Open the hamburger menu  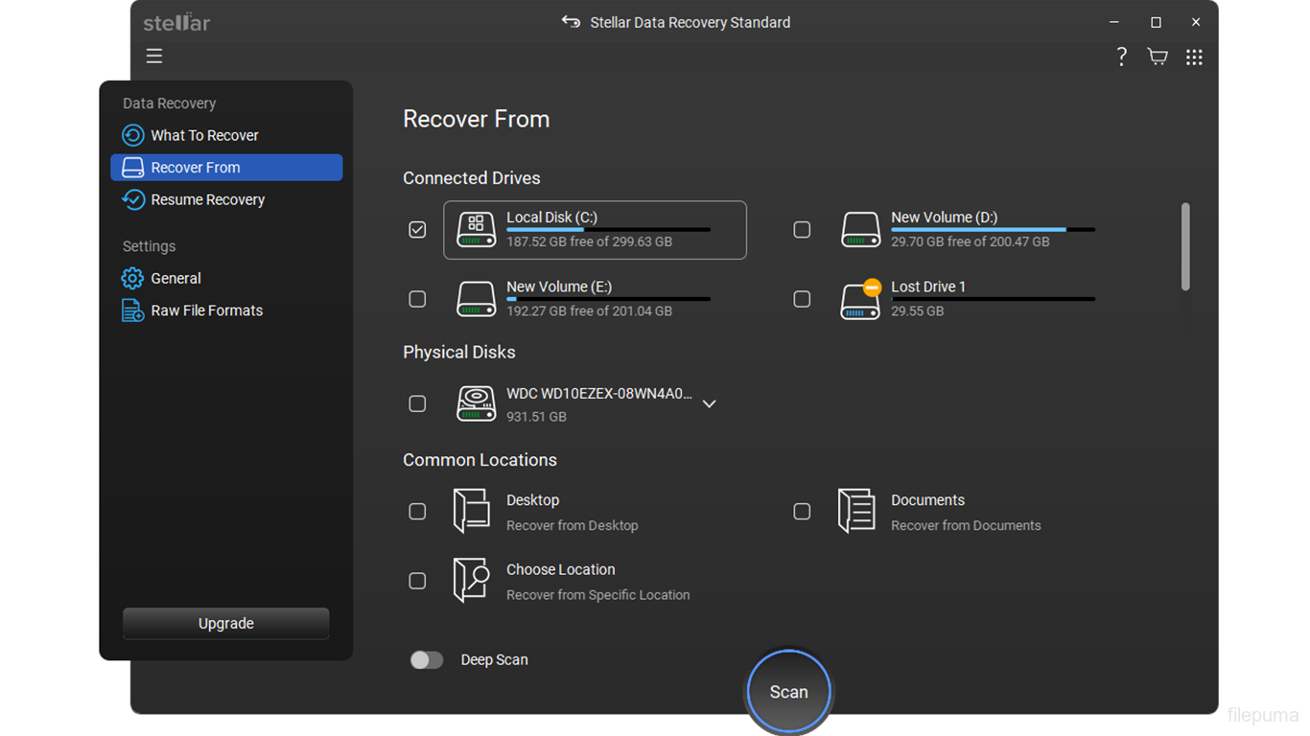[x=153, y=57]
